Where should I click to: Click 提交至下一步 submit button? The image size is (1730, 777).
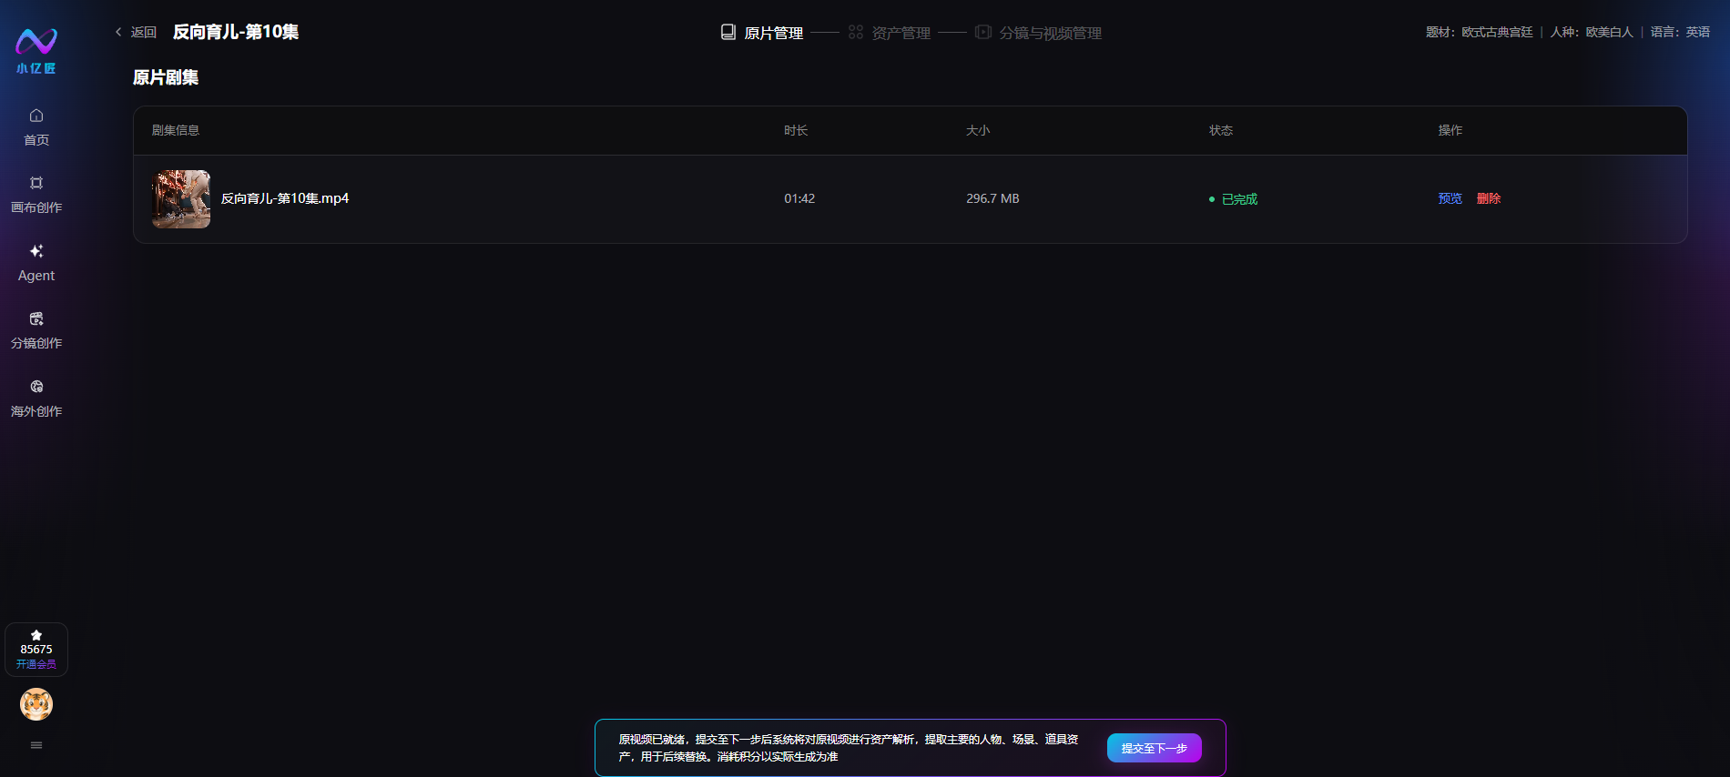tap(1155, 748)
